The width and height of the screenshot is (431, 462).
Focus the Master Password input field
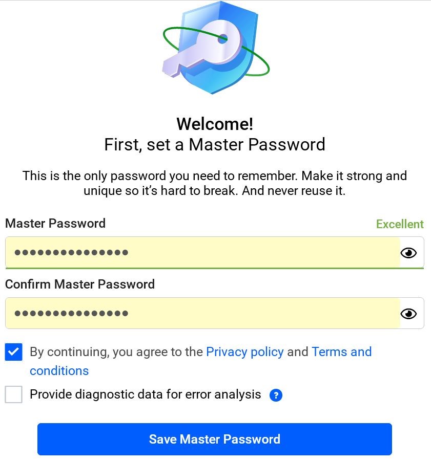click(202, 253)
